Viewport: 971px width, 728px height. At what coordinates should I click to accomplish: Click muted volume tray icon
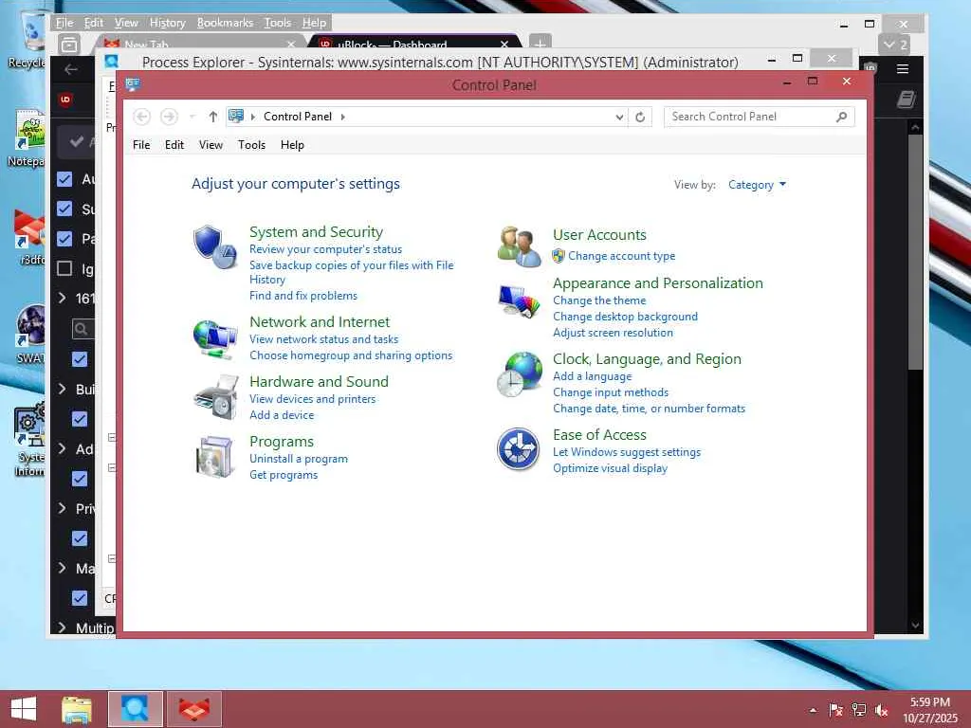coord(882,710)
